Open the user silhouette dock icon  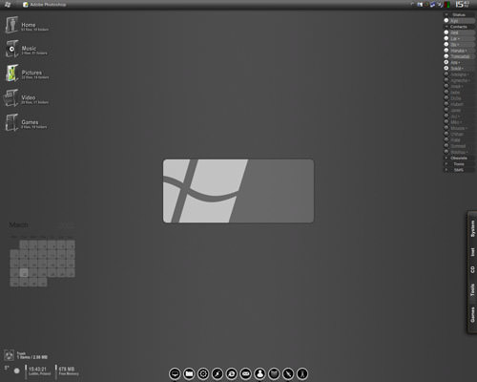point(260,373)
